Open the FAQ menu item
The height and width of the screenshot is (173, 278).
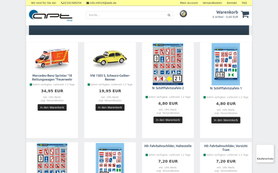(x=244, y=3)
